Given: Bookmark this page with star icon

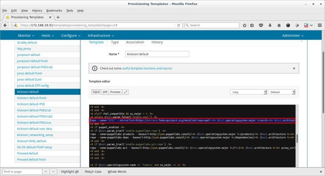Looking at the screenshot, I should click(244, 25).
